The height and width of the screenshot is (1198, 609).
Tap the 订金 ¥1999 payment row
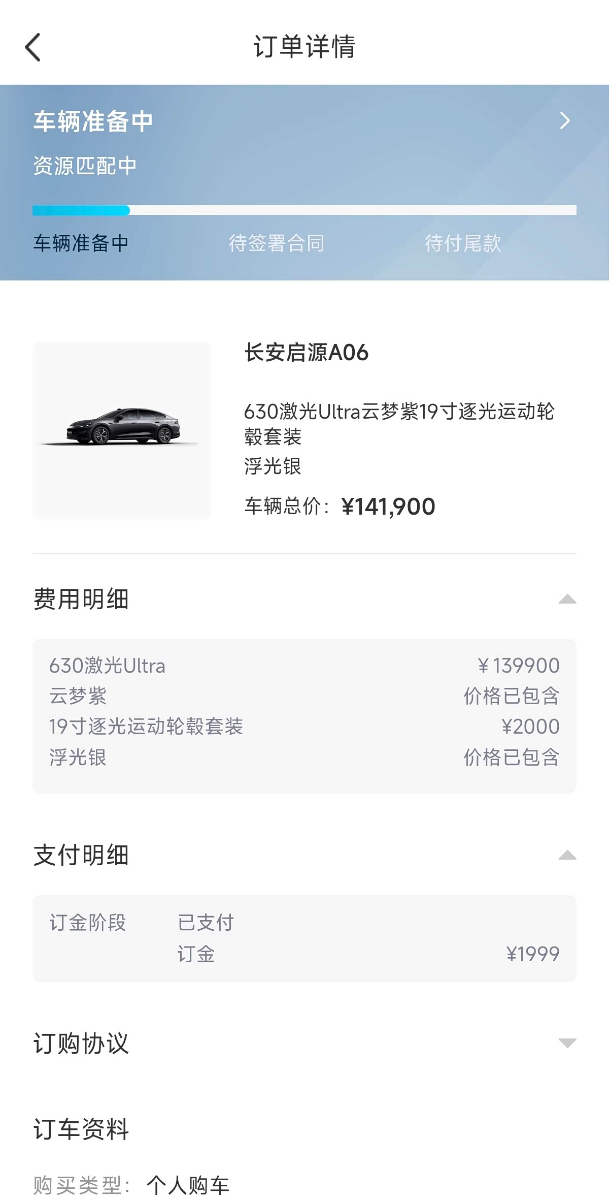tap(368, 954)
